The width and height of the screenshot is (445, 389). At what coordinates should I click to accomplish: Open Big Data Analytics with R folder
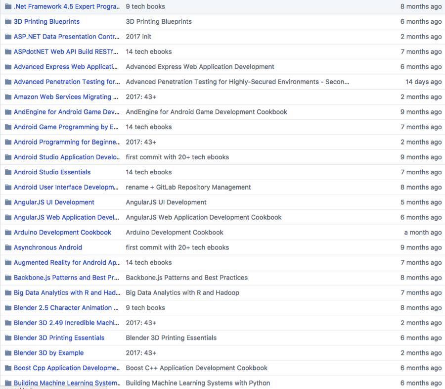67,292
